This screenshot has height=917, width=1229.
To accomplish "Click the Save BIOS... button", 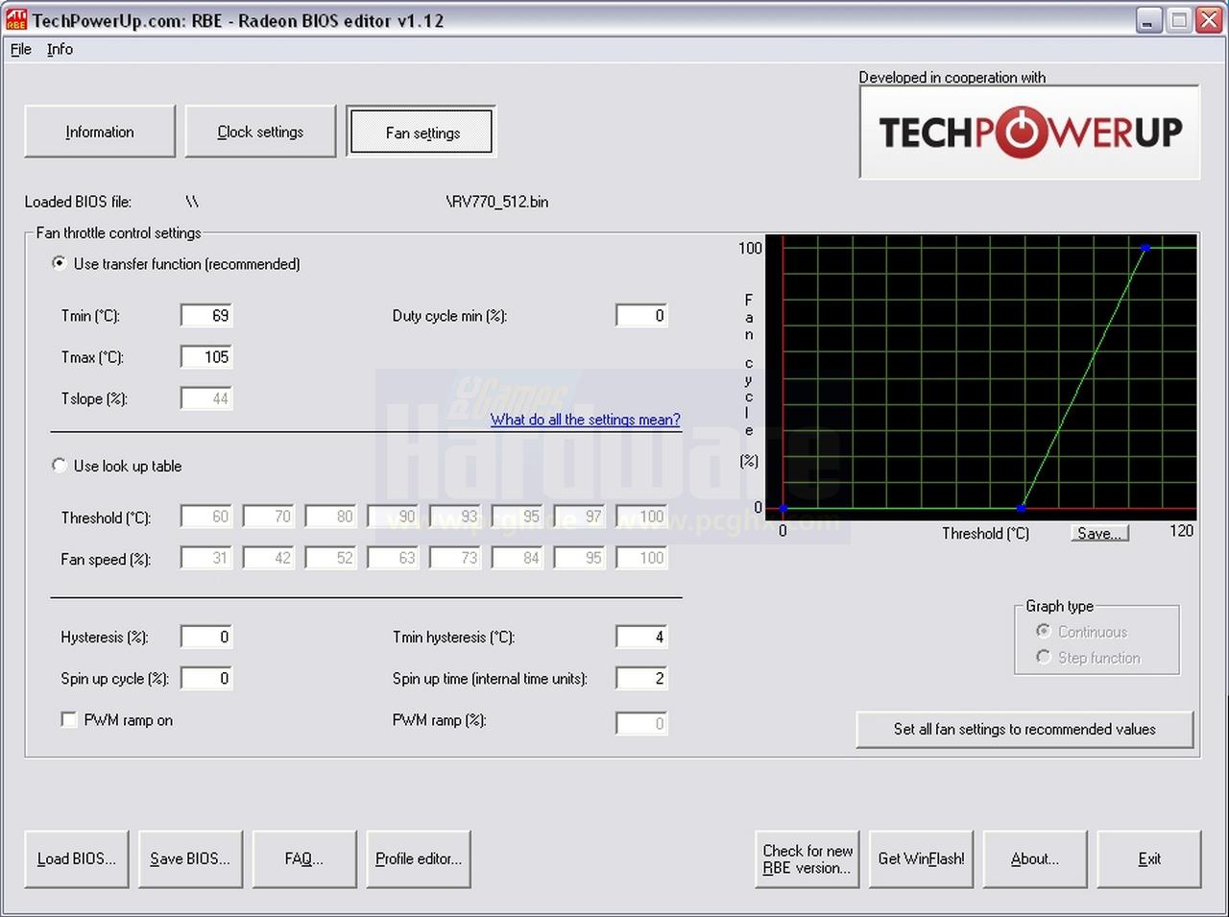I will (190, 858).
